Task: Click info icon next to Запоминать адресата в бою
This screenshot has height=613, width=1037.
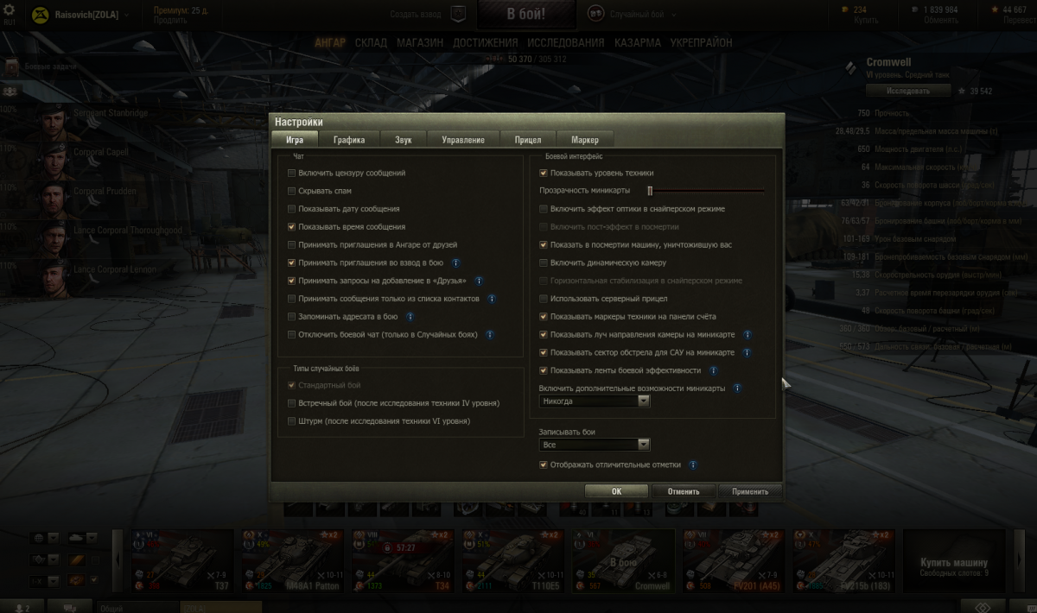Action: click(410, 317)
